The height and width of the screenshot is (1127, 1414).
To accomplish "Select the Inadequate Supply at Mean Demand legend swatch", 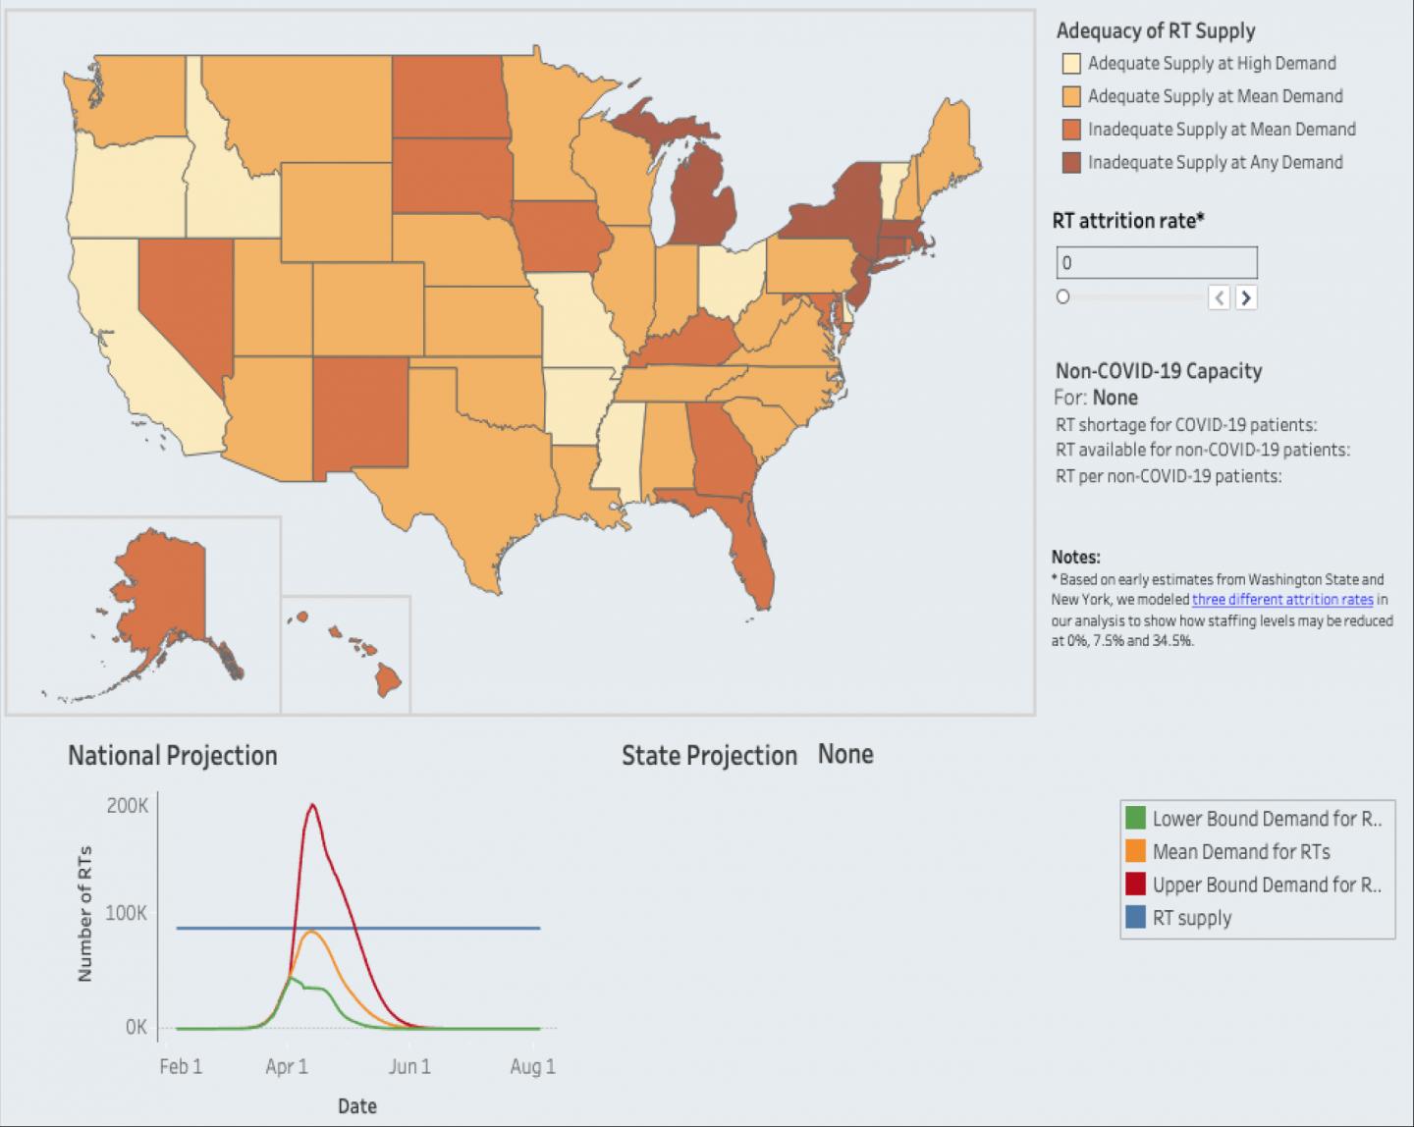I will pos(1069,129).
